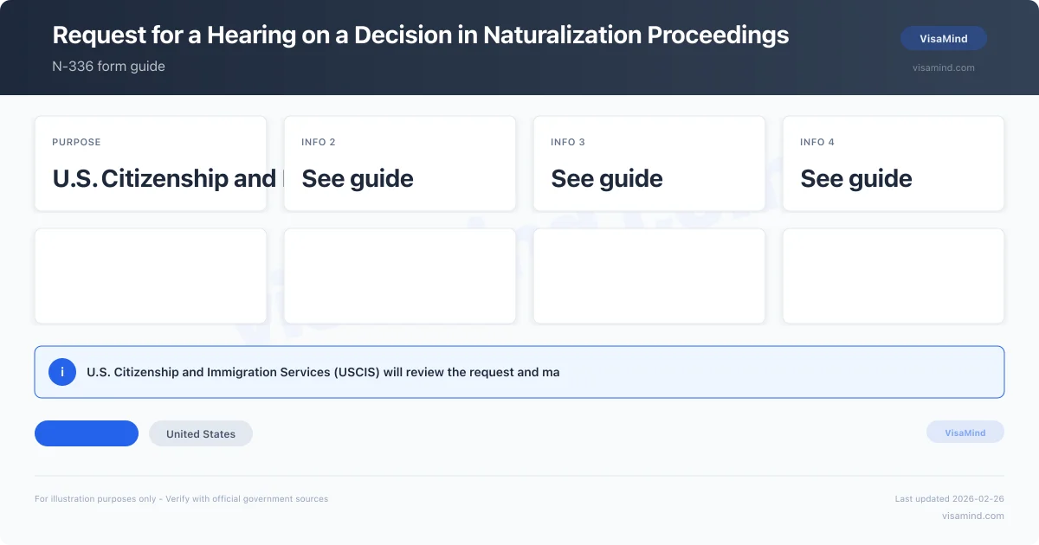Click the faded VisaMind badge near footer
Screen dimensions: 1039x545
[x=965, y=433]
